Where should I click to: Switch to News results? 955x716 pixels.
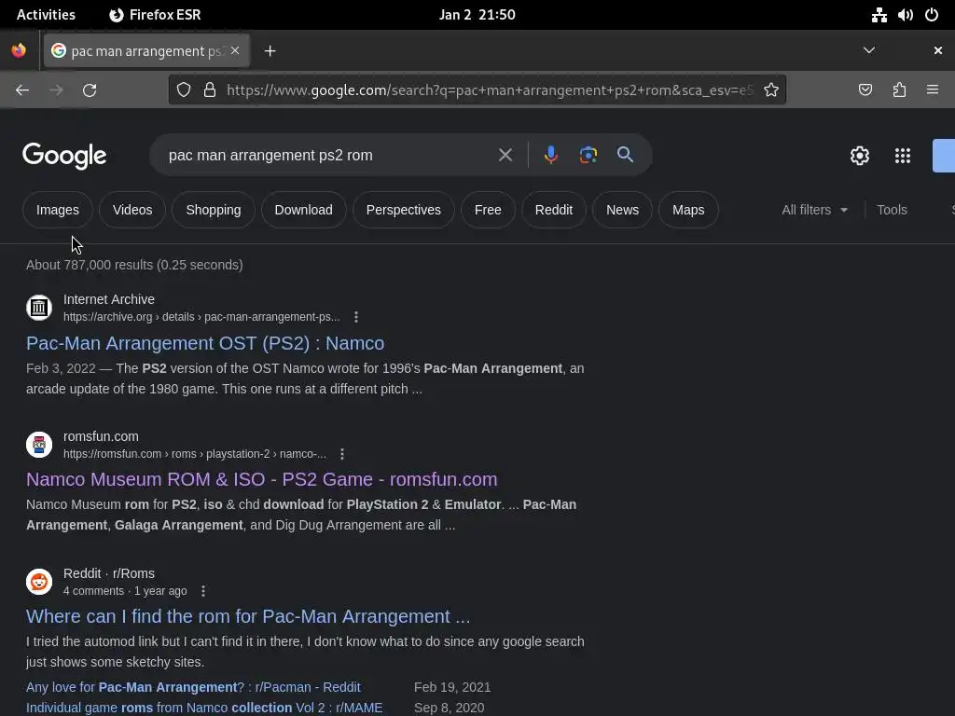[622, 210]
